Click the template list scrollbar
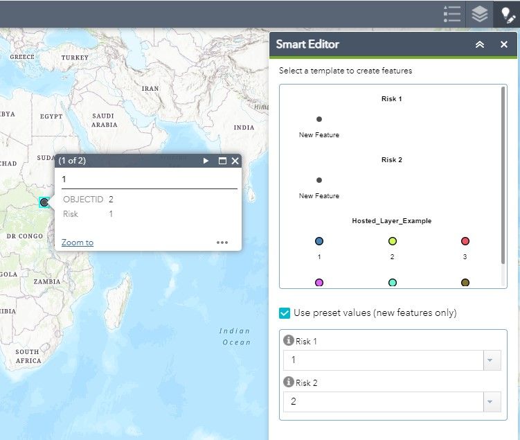520x440 pixels. pyautogui.click(x=503, y=175)
